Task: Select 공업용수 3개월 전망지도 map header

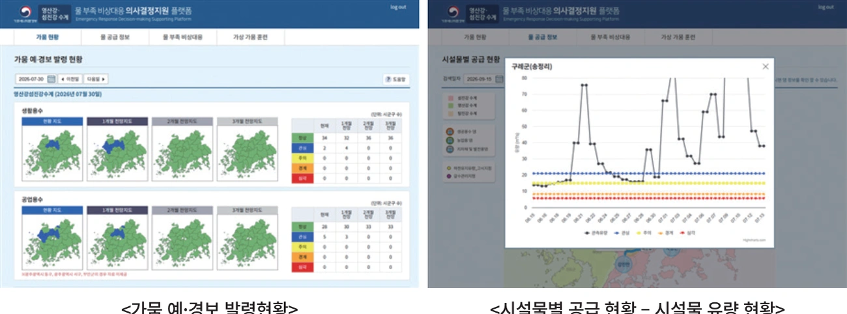Action: (x=247, y=210)
